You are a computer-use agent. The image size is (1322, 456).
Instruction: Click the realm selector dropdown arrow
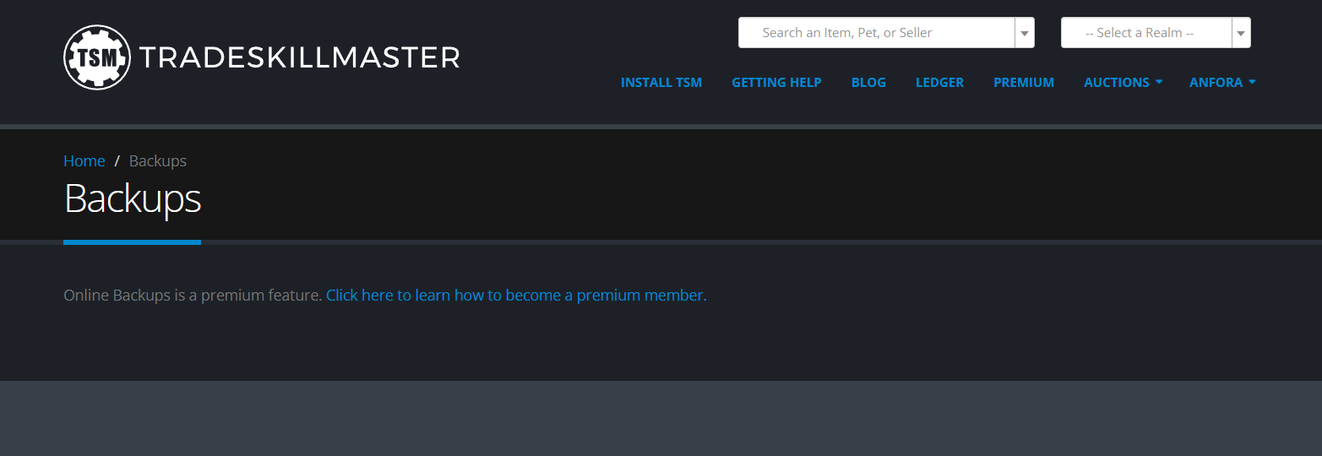tap(1241, 33)
